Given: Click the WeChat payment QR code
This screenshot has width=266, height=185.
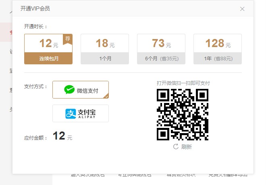Looking at the screenshot, I should (x=183, y=115).
